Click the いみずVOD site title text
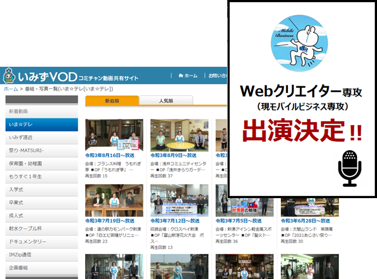The image size is (377, 279). pos(48,77)
